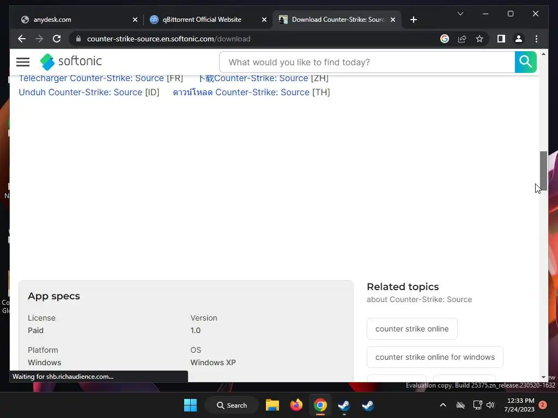Click the browser forward arrow
The width and height of the screenshot is (558, 418).
39,39
